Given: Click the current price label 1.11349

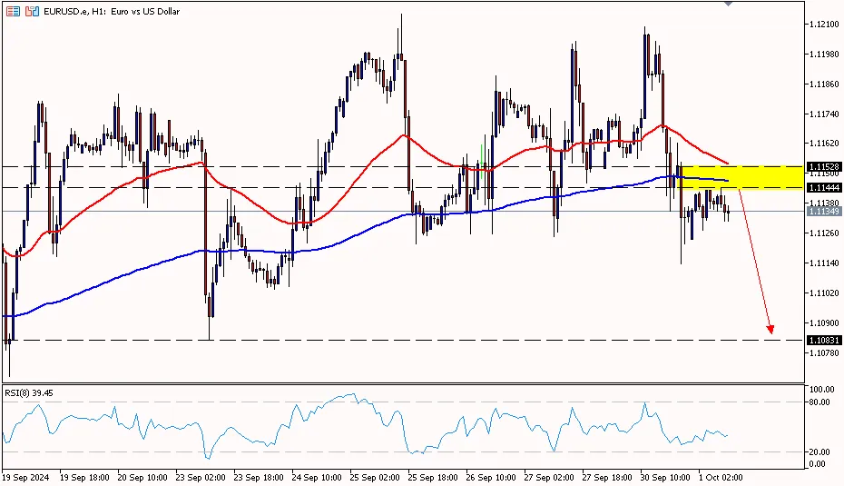Looking at the screenshot, I should pos(824,212).
